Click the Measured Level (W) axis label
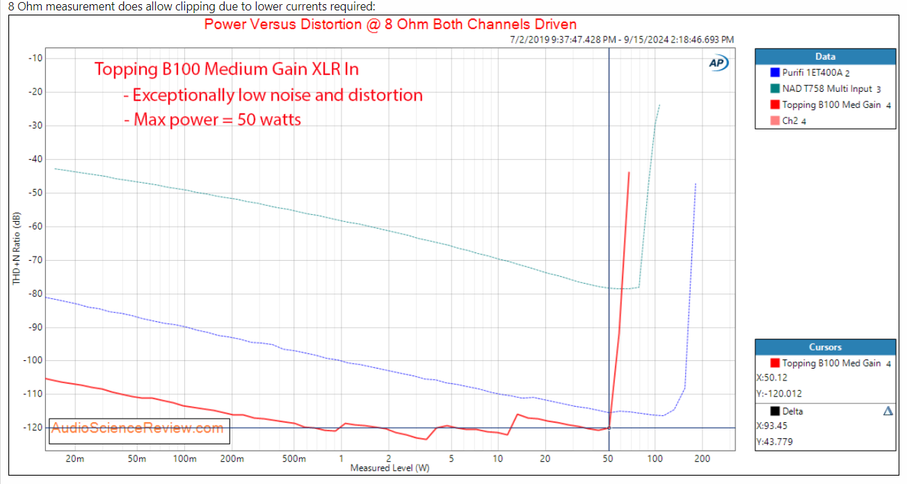This screenshot has height=484, width=907. pos(390,468)
